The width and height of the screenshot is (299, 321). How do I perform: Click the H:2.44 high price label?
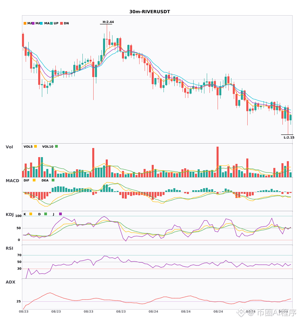[x=108, y=22]
